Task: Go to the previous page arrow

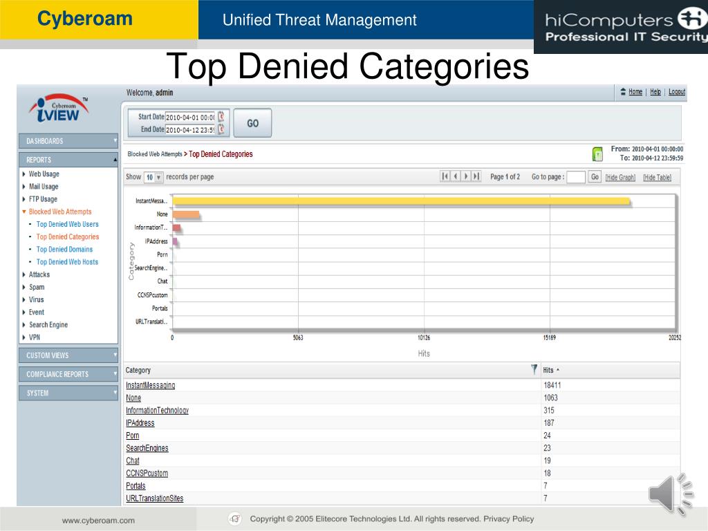Action: coord(456,176)
